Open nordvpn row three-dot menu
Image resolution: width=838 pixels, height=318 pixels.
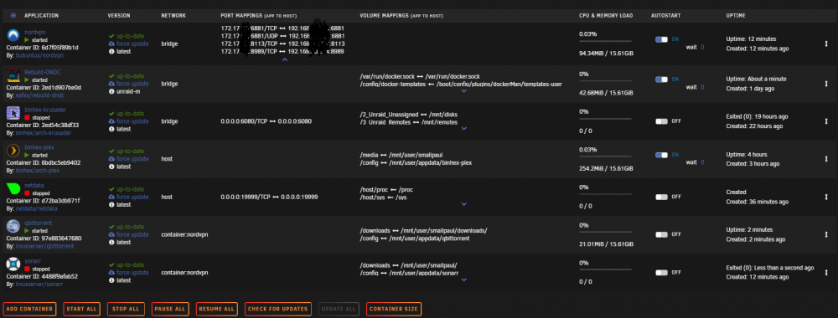[826, 44]
